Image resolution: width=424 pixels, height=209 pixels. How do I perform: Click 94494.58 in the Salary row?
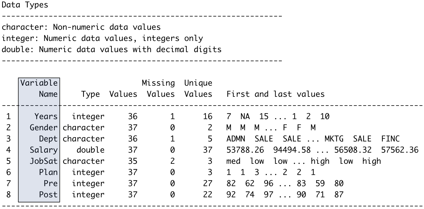pyautogui.click(x=292, y=150)
